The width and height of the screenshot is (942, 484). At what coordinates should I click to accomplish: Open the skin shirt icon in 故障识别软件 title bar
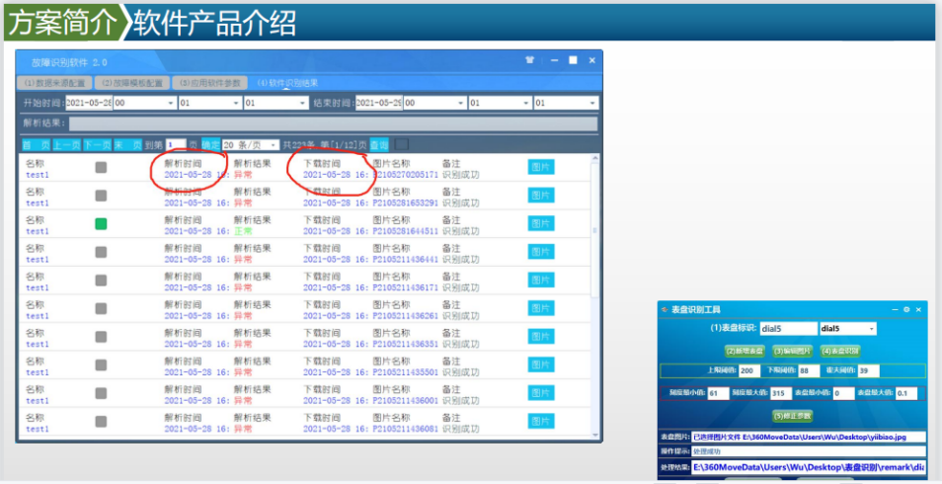[x=529, y=60]
